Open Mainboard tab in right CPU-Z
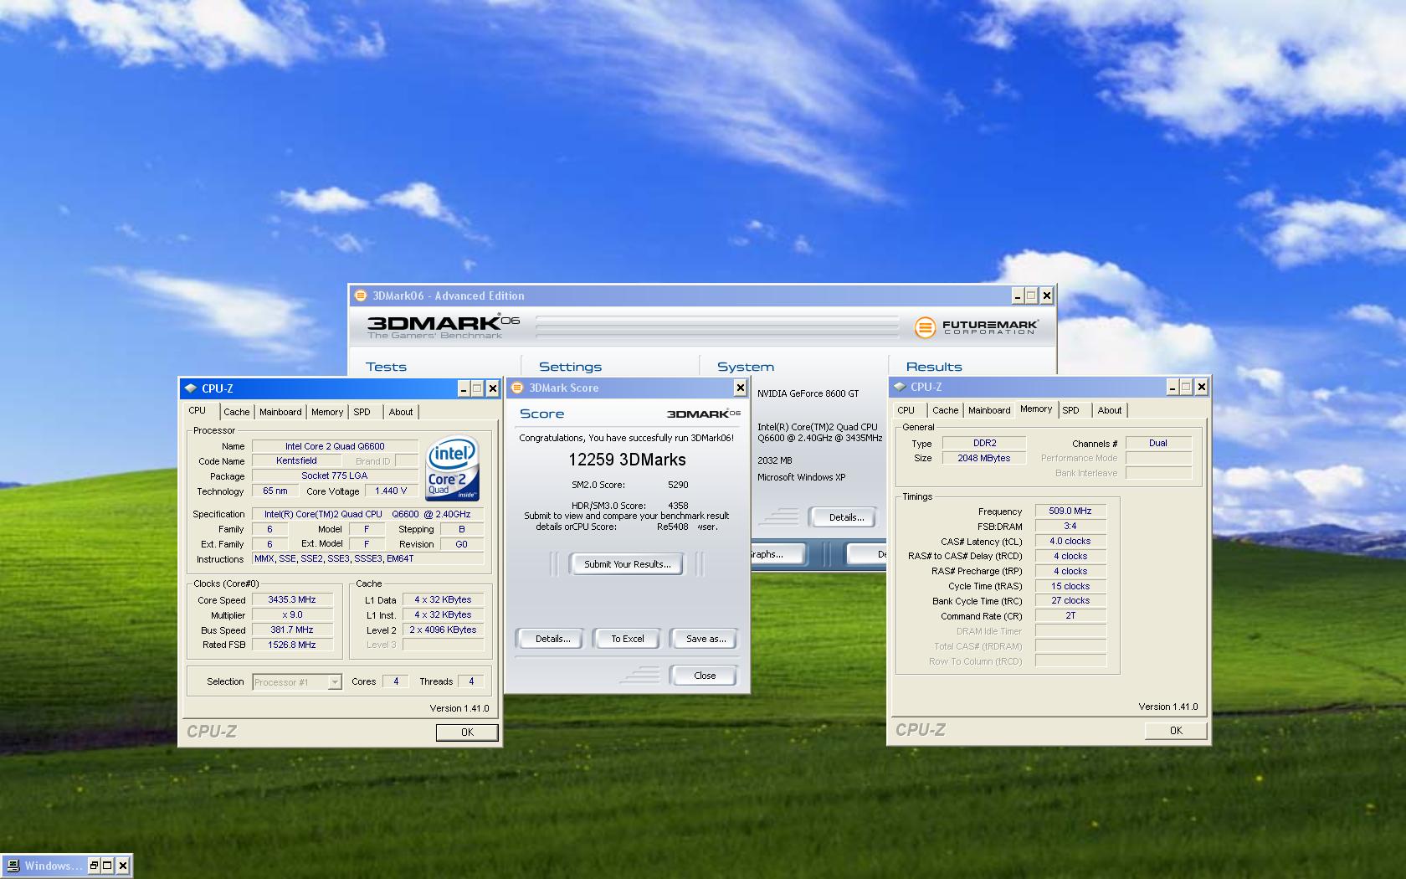 (x=989, y=410)
